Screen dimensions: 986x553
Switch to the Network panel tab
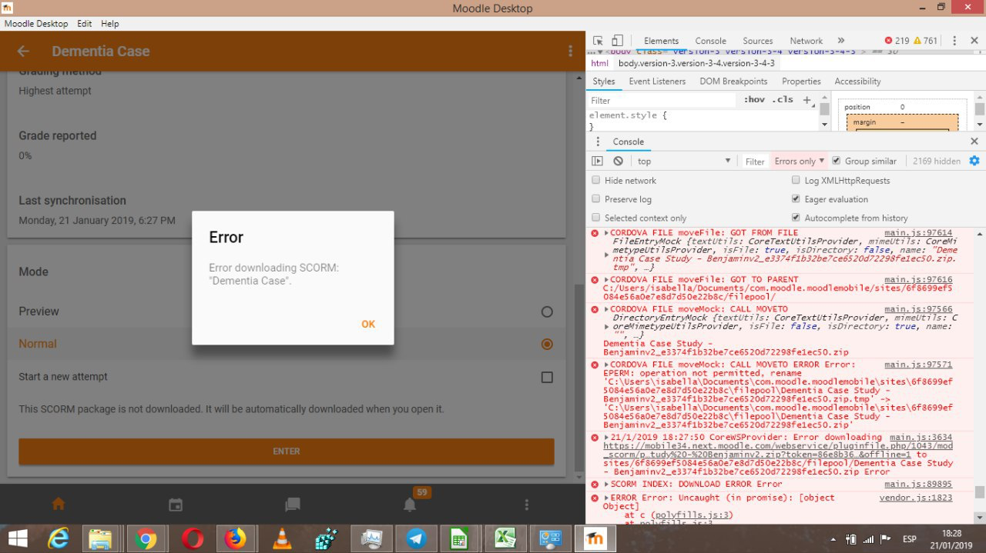pyautogui.click(x=806, y=41)
